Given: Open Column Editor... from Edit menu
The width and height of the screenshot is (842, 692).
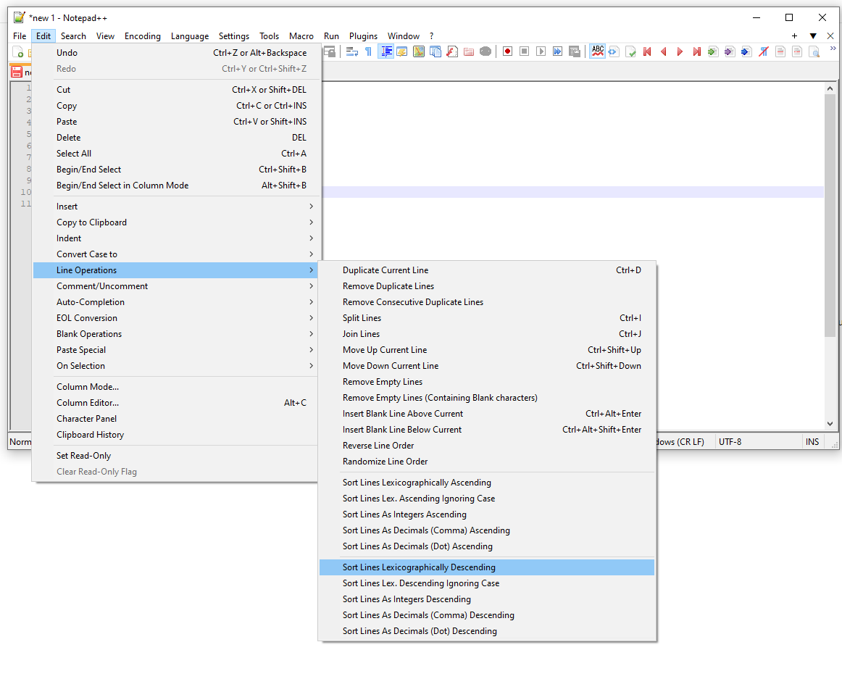Looking at the screenshot, I should click(175, 403).
